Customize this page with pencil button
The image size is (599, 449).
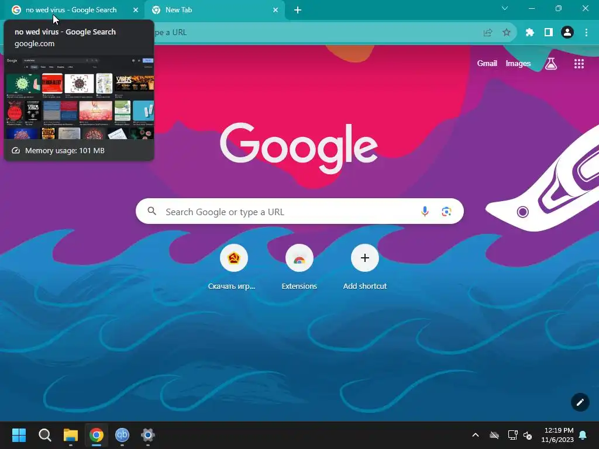pyautogui.click(x=580, y=402)
